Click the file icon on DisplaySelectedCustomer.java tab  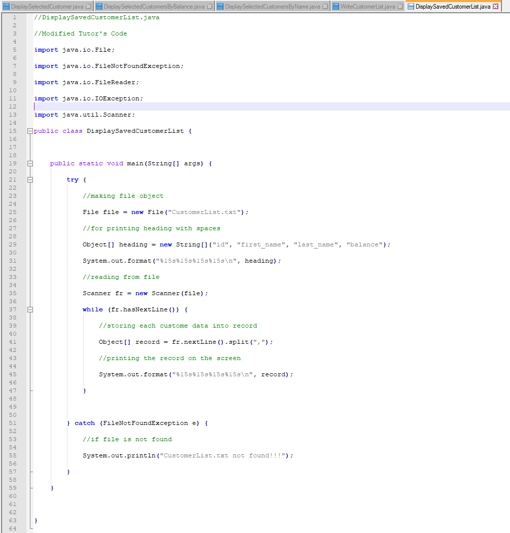pos(6,7)
